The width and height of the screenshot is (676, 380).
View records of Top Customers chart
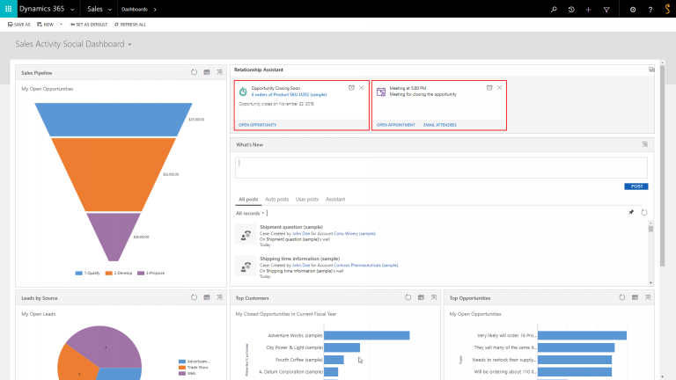tap(421, 297)
